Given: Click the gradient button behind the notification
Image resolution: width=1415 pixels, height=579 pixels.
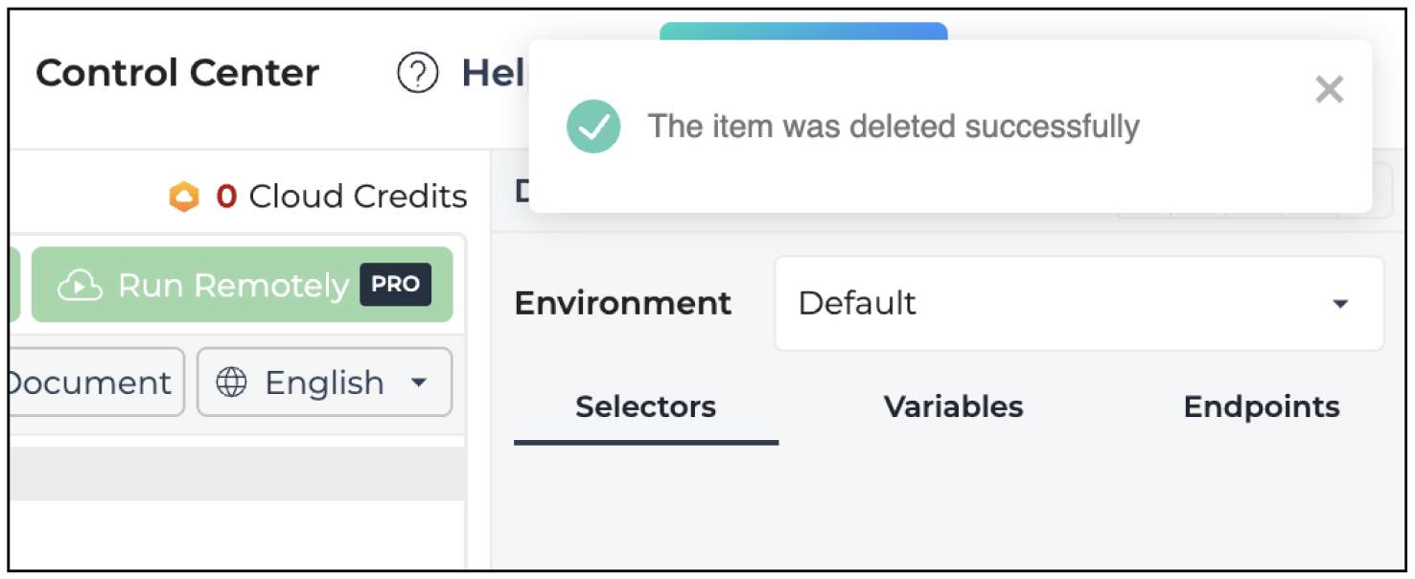Looking at the screenshot, I should pyautogui.click(x=803, y=32).
